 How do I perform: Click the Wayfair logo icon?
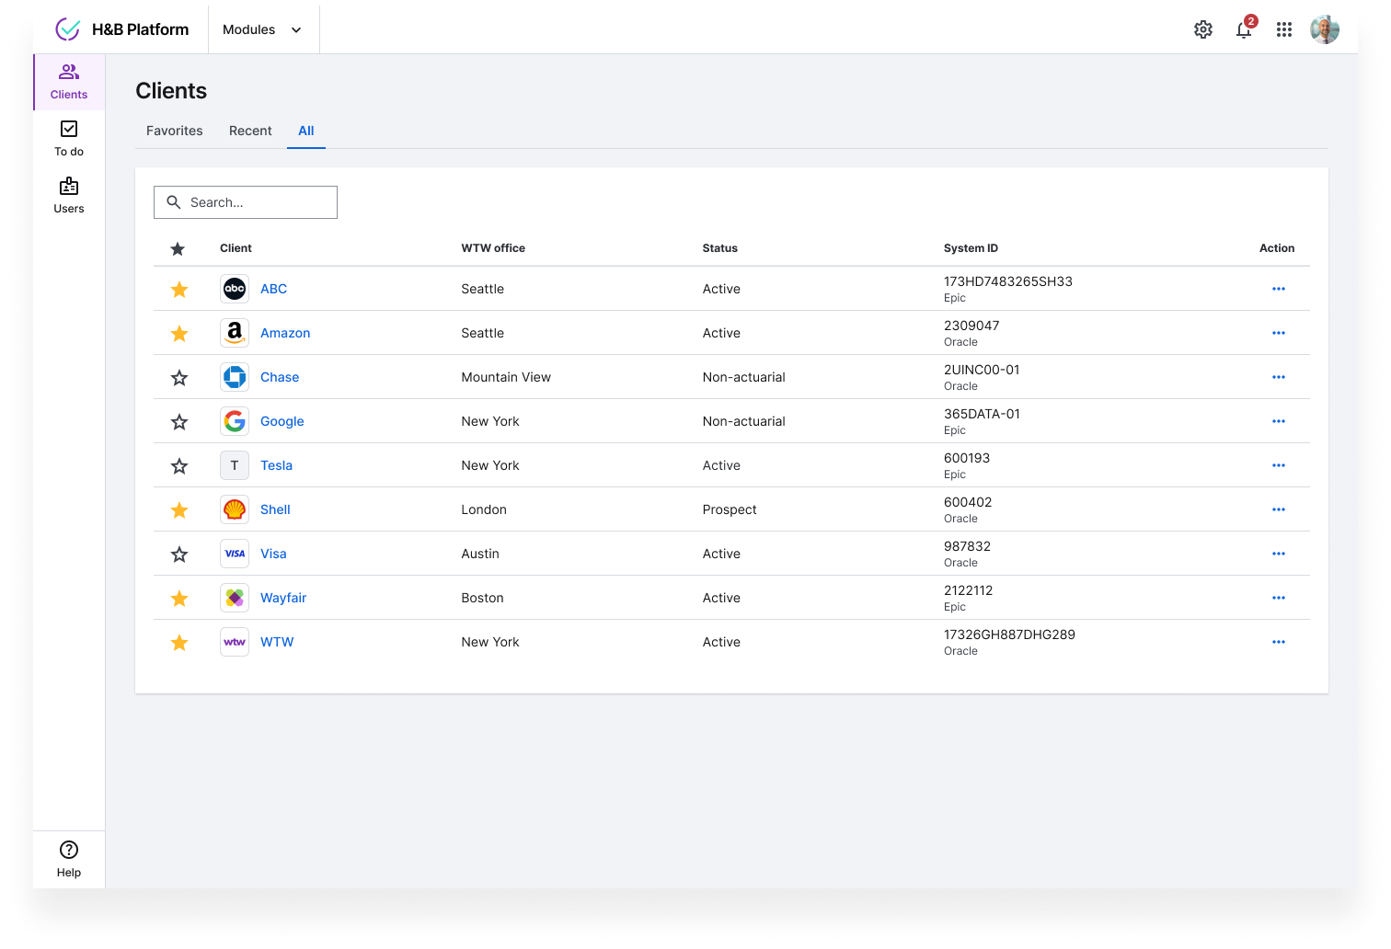pos(235,598)
